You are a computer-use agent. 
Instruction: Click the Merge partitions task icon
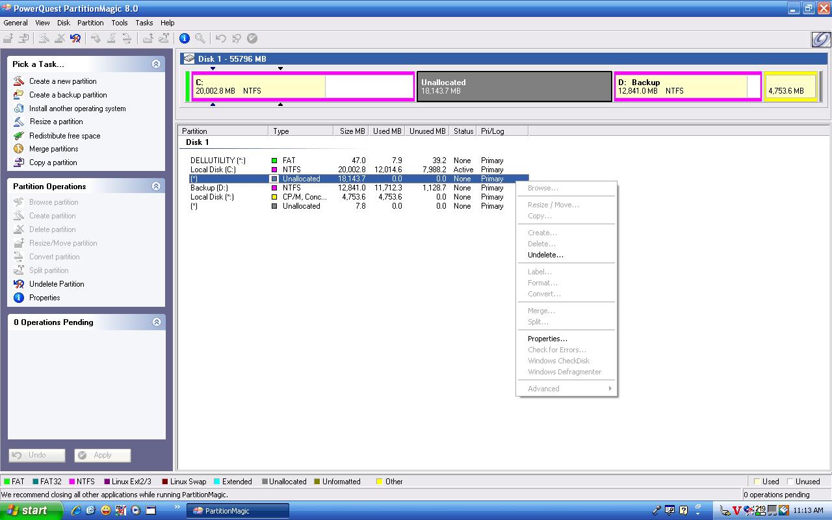[x=19, y=149]
